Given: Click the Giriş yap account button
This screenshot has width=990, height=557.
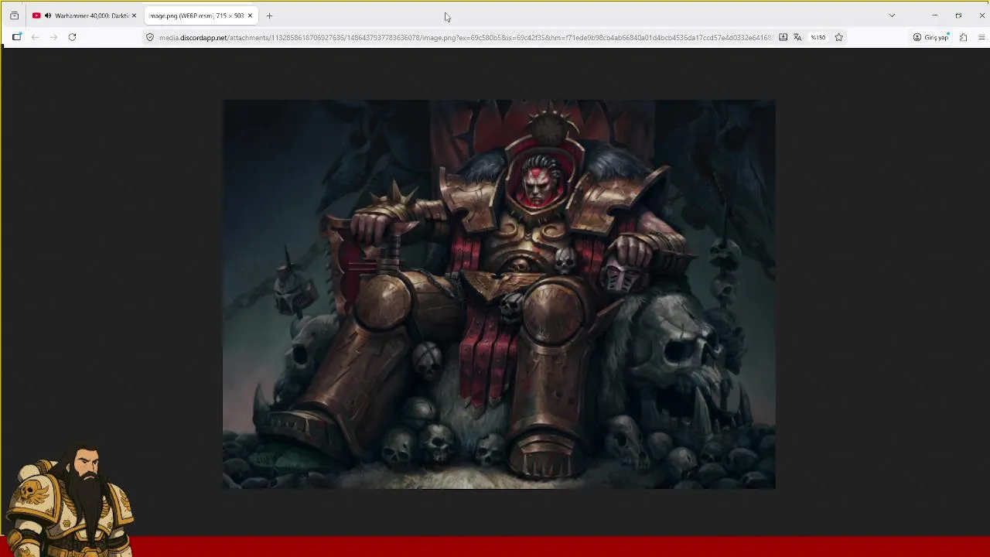Looking at the screenshot, I should coord(930,37).
